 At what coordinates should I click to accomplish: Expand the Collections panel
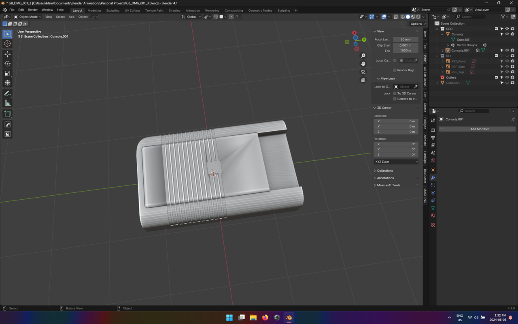coord(385,171)
